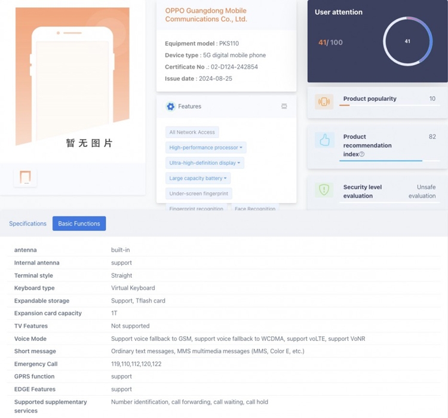This screenshot has width=448, height=418.
Task: Click the Expansion card capacity value 1T
Action: 114,313
